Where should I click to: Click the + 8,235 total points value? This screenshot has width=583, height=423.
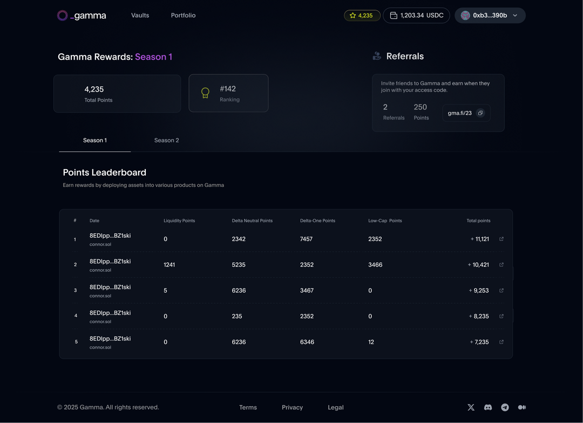(479, 316)
